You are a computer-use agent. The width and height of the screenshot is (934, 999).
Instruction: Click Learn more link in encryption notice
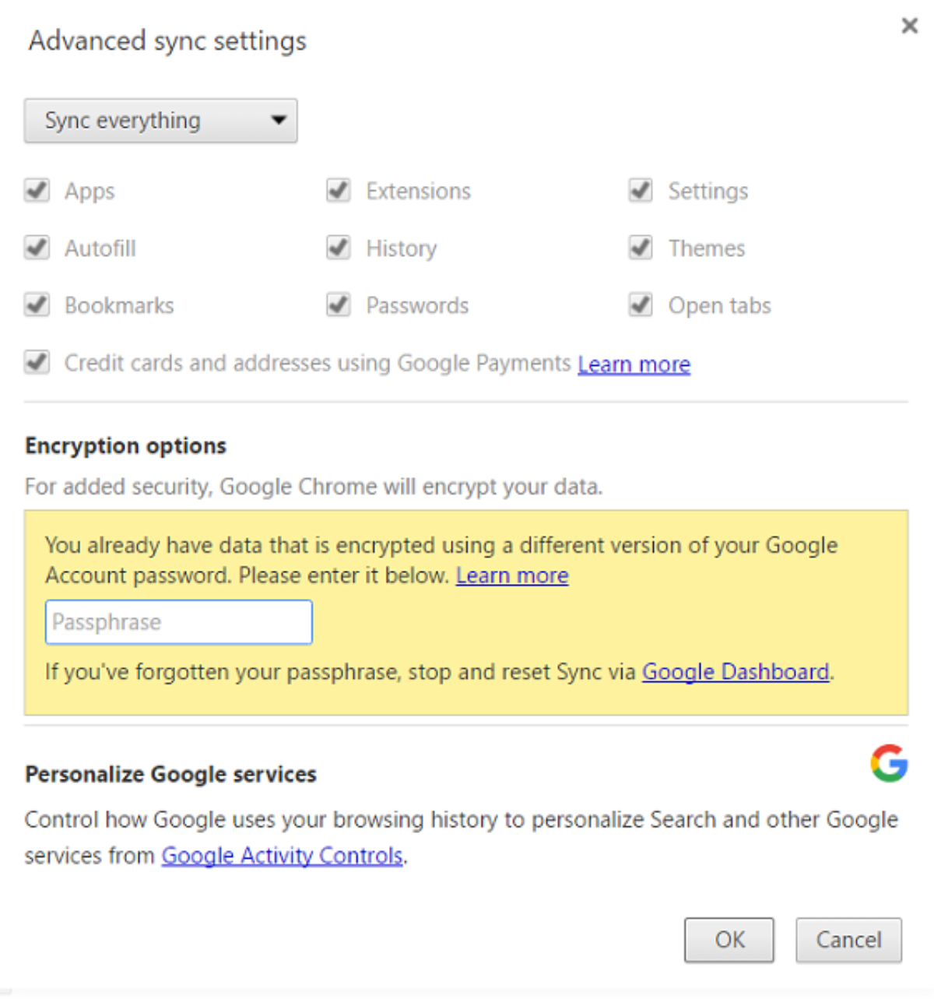[x=512, y=575]
